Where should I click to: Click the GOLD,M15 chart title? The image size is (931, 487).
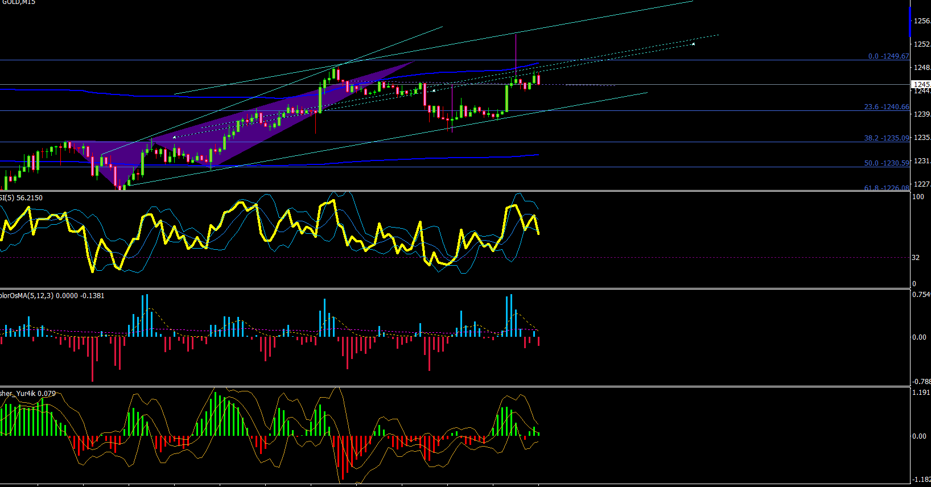[x=18, y=2]
